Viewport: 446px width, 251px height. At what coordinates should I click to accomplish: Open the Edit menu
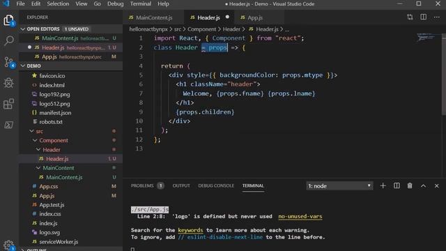(36, 3)
